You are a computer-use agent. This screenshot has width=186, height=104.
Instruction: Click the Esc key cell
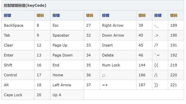click(x=56, y=25)
